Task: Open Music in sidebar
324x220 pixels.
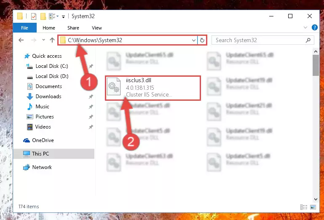Action: (42, 107)
